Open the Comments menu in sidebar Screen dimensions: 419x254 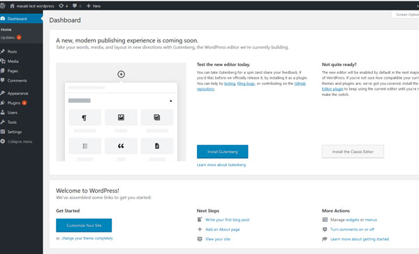coord(21,81)
